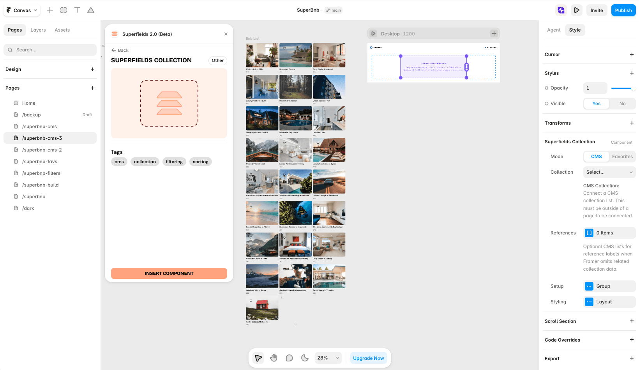This screenshot has height=370, width=639.
Task: Add a Transforms property
Action: pyautogui.click(x=632, y=123)
